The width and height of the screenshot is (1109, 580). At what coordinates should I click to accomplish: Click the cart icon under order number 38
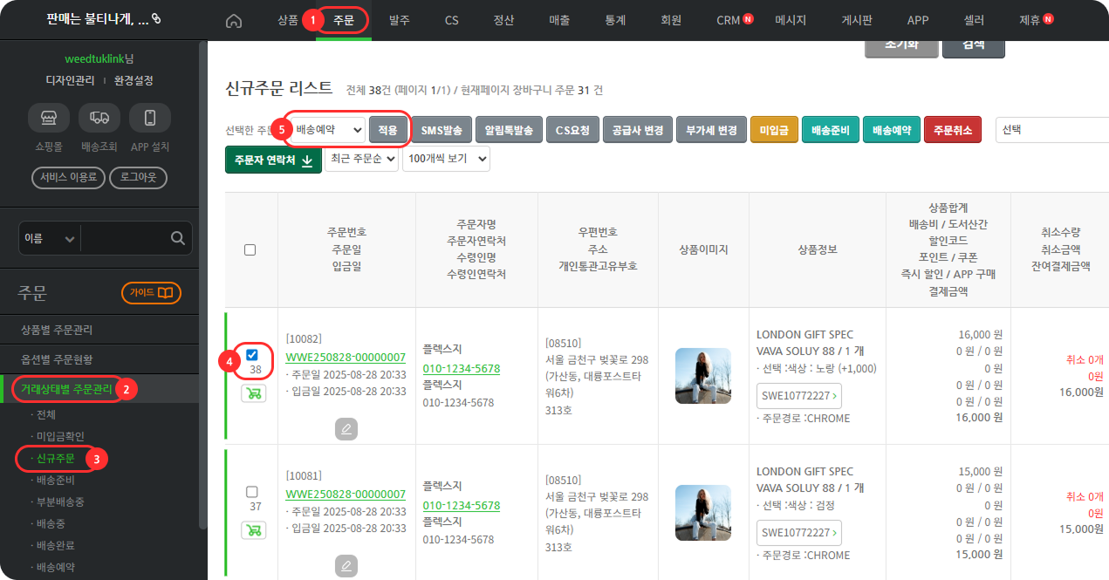click(254, 392)
